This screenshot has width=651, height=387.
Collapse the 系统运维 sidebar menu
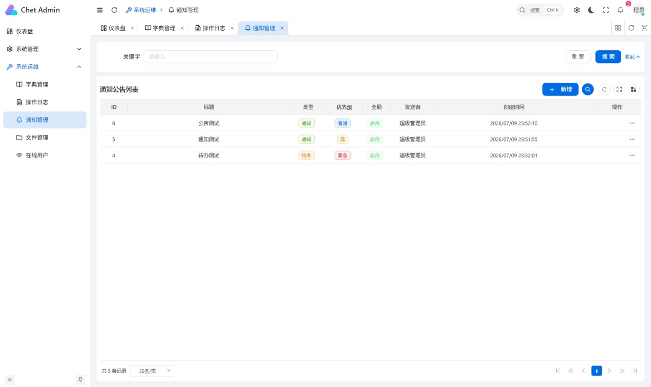pyautogui.click(x=45, y=66)
